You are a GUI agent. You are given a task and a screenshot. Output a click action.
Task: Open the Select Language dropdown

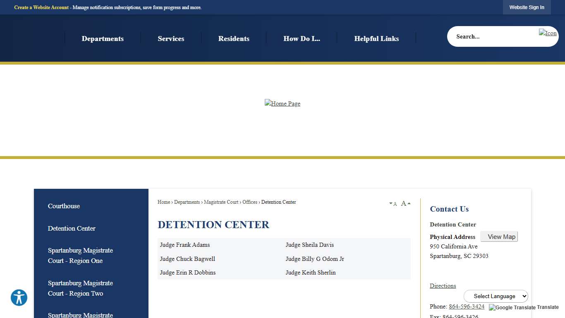(x=496, y=296)
